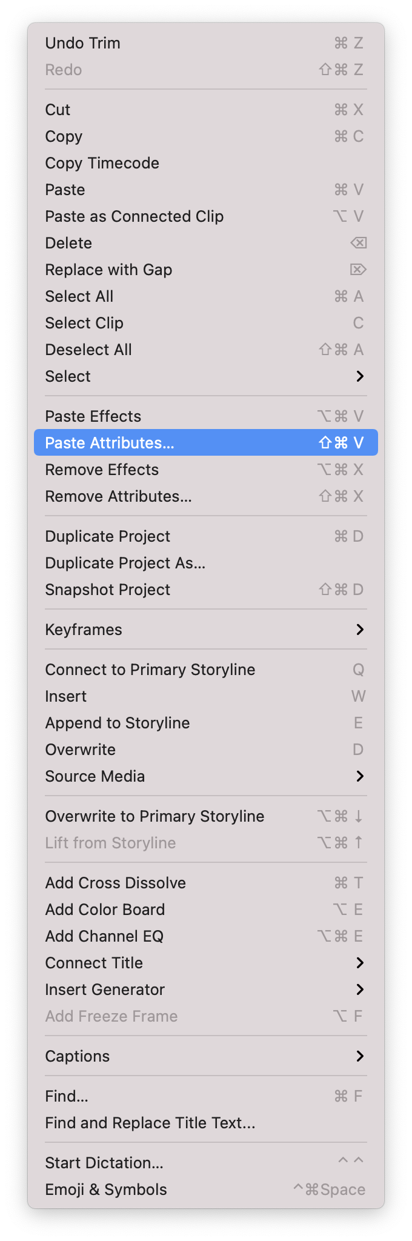Click Snapshot Project
This screenshot has height=1241, width=412.
[x=206, y=590]
